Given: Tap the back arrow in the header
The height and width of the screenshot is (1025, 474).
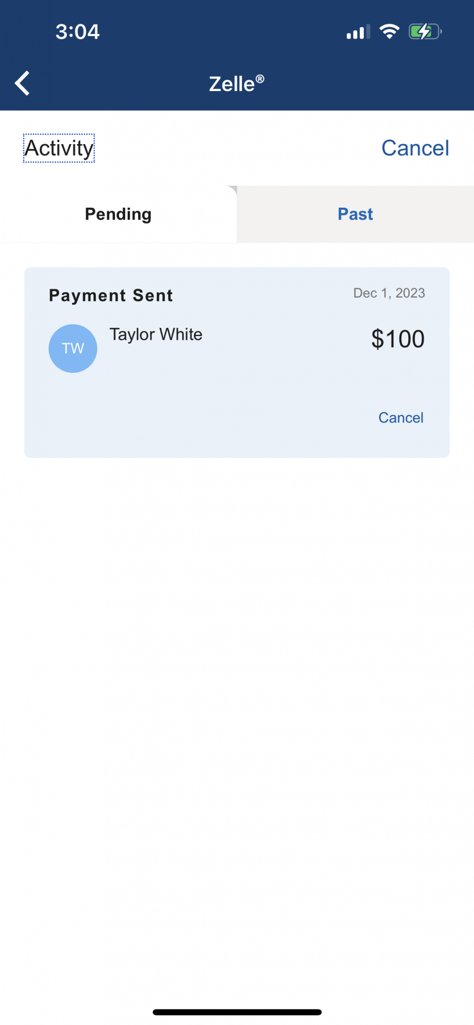Looking at the screenshot, I should click(x=23, y=83).
